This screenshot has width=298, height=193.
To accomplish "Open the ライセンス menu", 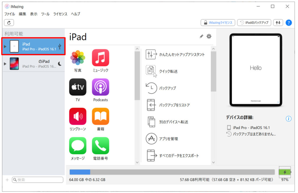I will (x=60, y=14).
